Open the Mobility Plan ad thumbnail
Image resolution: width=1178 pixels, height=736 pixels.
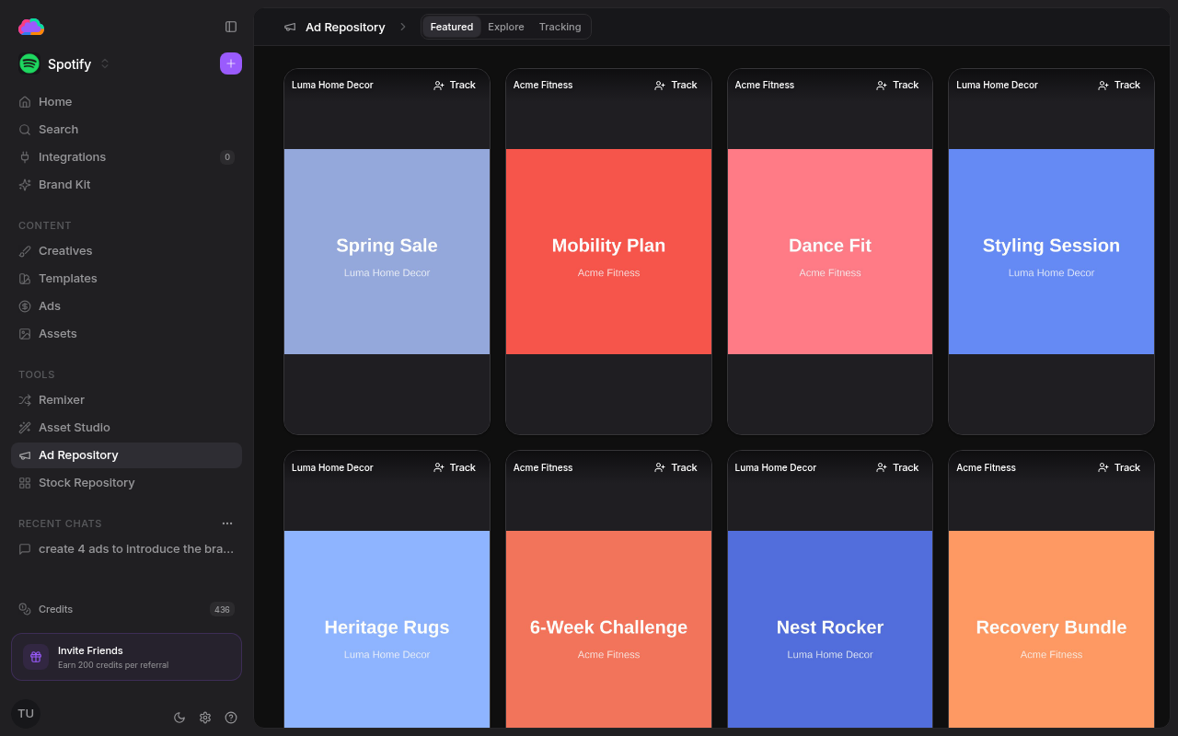[608, 251]
